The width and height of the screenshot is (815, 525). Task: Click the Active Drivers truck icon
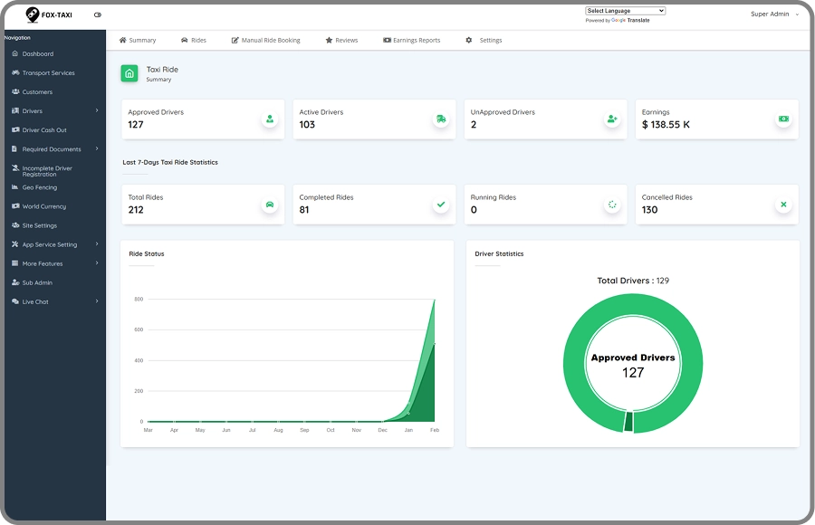pyautogui.click(x=441, y=119)
